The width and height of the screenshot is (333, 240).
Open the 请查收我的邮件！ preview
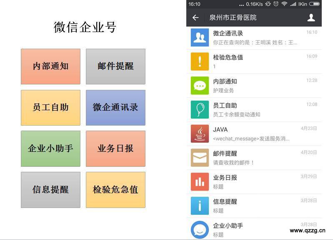click(x=233, y=163)
